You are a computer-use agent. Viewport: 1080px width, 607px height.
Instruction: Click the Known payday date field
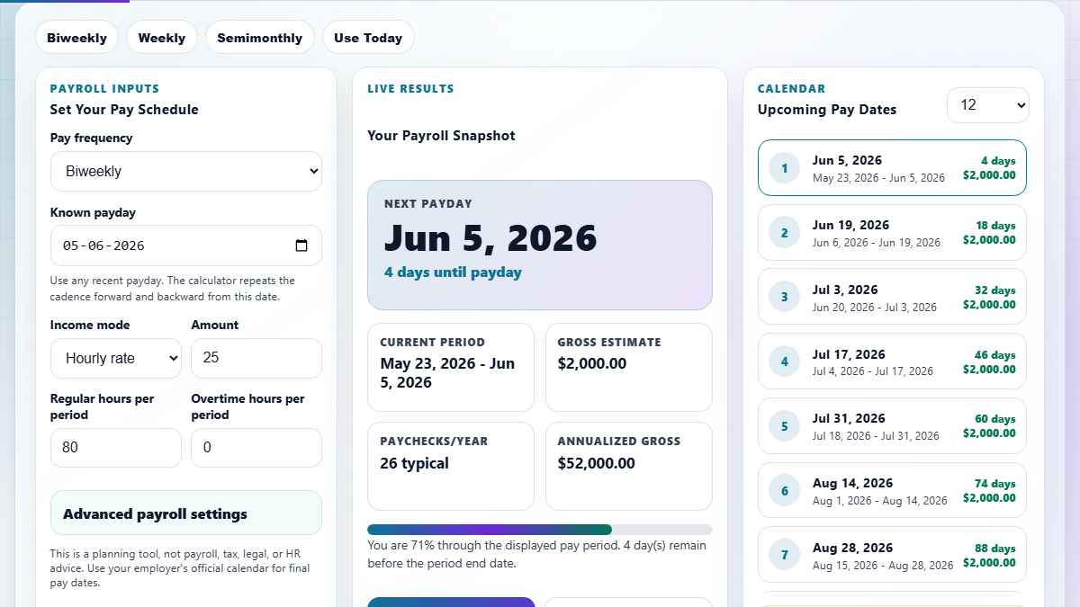[186, 245]
